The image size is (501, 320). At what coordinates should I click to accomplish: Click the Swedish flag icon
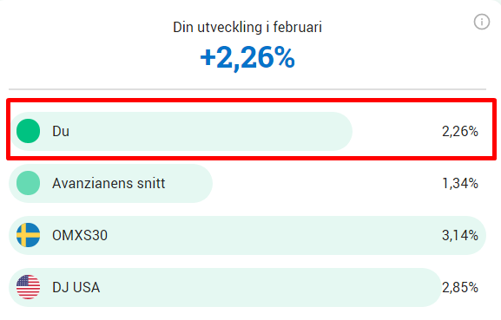pyautogui.click(x=28, y=235)
